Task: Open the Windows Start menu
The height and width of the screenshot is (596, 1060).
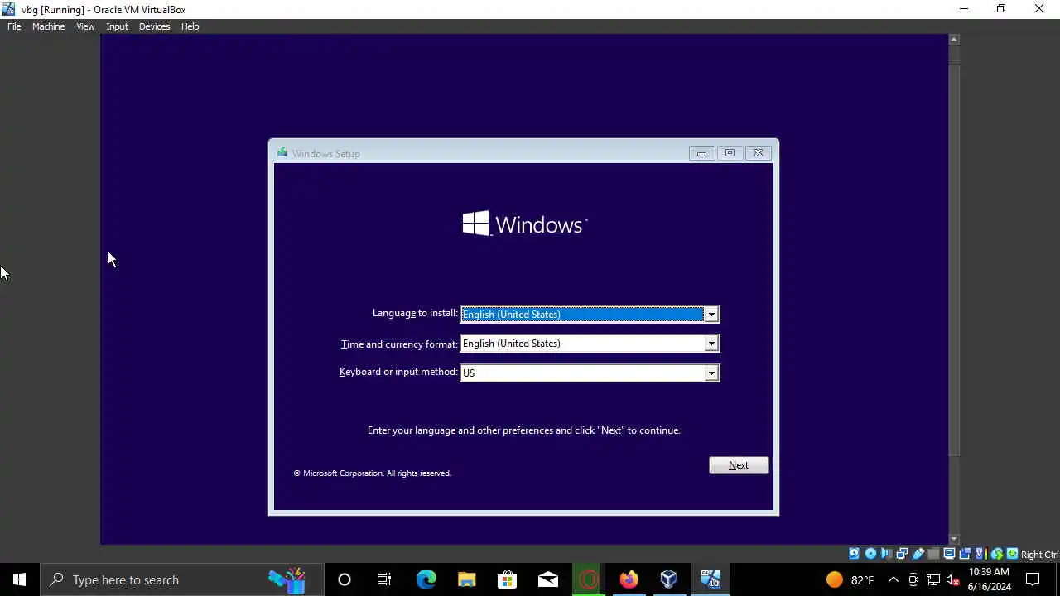Action: pos(20,579)
